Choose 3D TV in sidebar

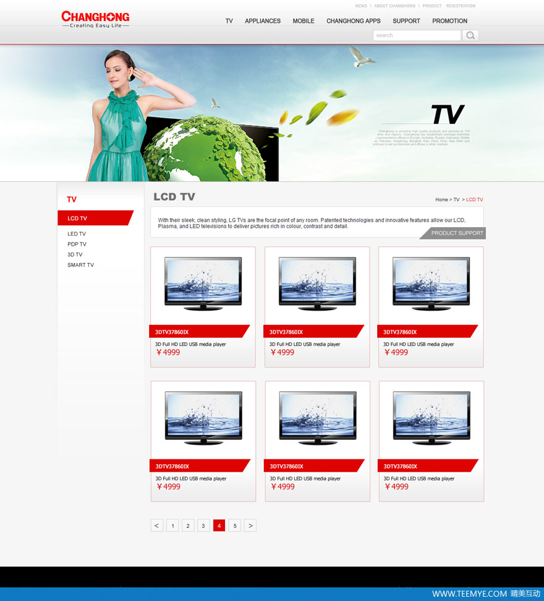coord(75,254)
